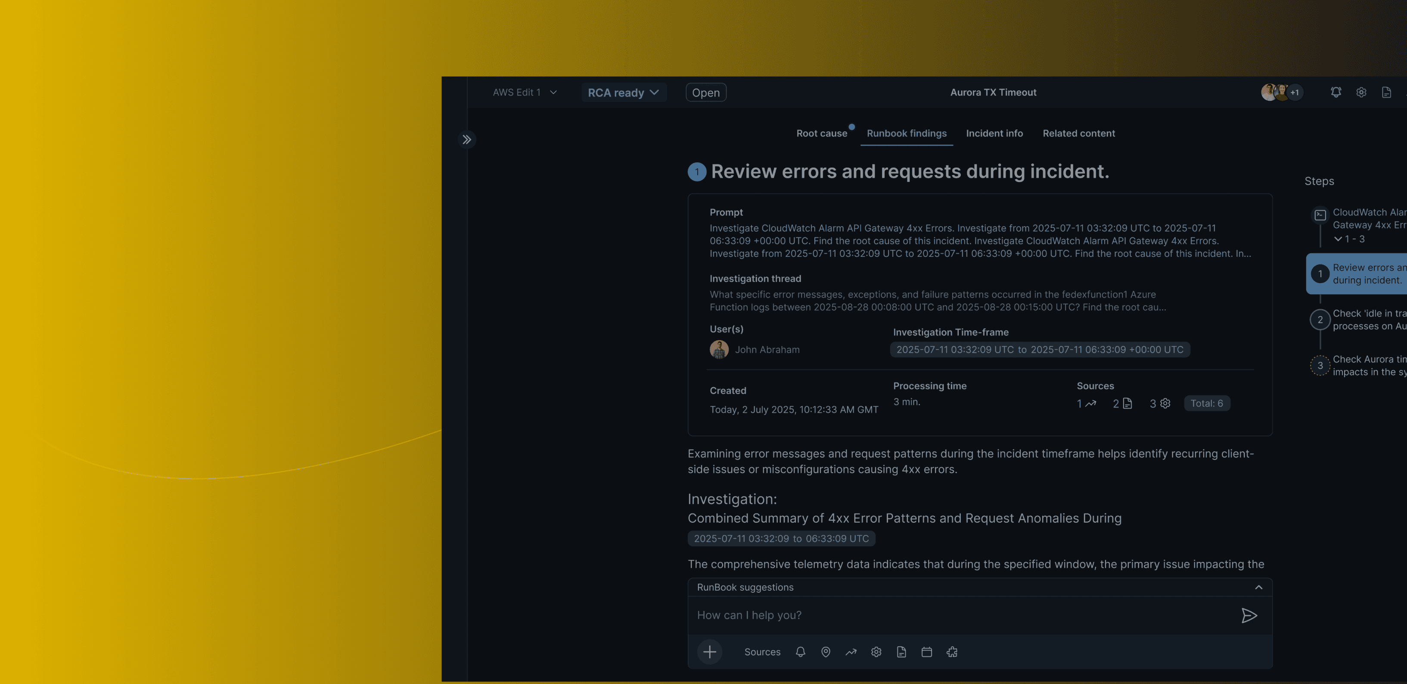The image size is (1407, 684).
Task: Select the alerts bell source icon
Action: click(800, 652)
